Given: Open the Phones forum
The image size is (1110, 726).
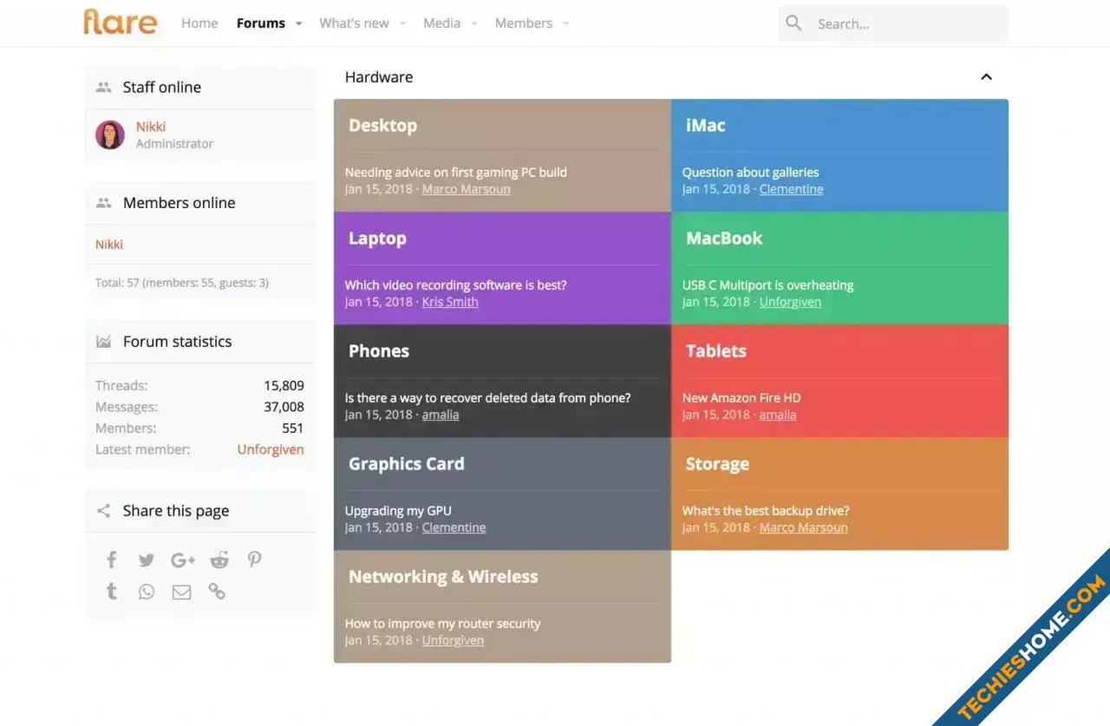Looking at the screenshot, I should click(x=379, y=351).
